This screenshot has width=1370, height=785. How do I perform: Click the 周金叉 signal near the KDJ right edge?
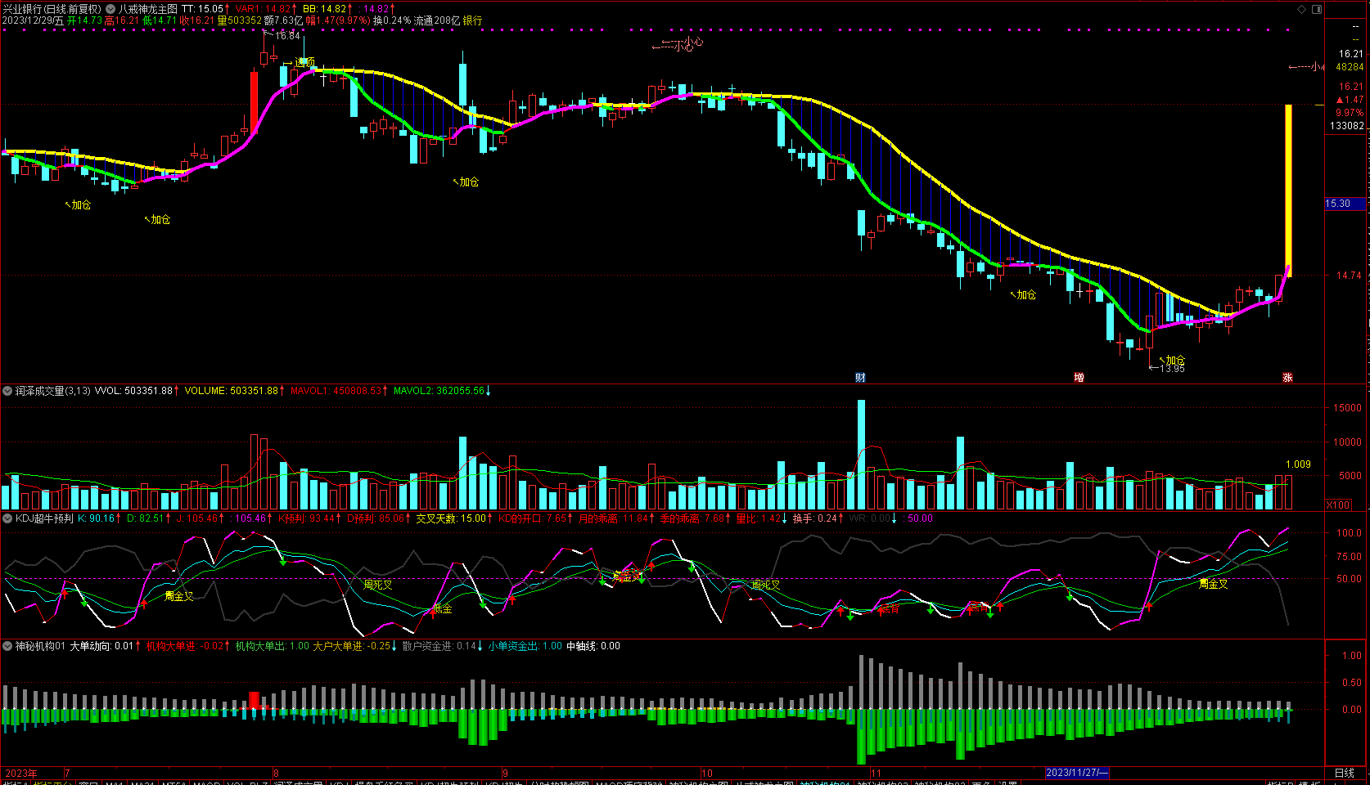tap(1213, 584)
